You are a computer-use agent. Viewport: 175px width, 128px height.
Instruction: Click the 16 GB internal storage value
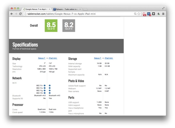[99, 63]
